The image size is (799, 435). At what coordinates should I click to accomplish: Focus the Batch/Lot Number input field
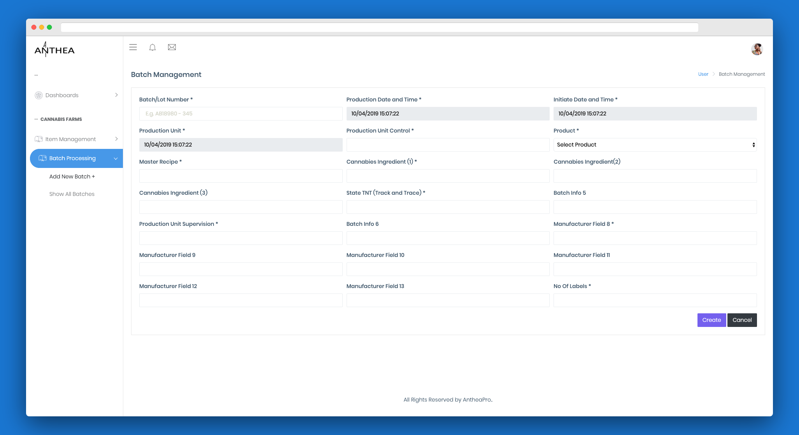[240, 114]
